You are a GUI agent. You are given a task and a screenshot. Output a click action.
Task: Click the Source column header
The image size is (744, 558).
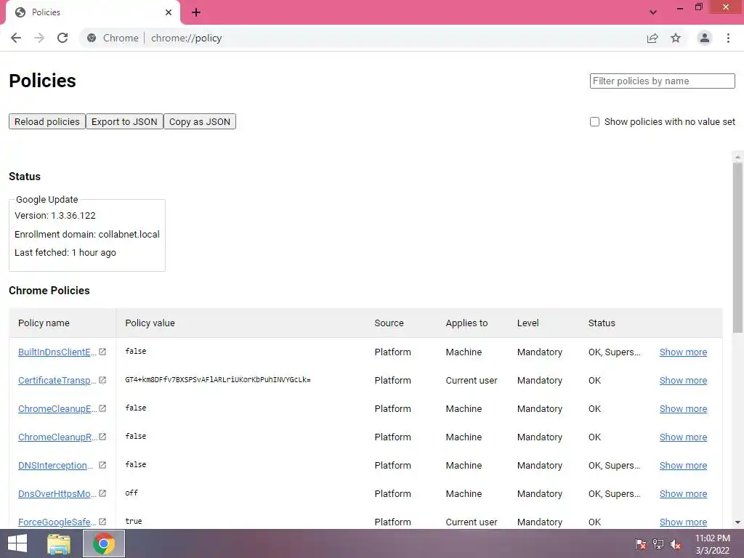tap(389, 323)
